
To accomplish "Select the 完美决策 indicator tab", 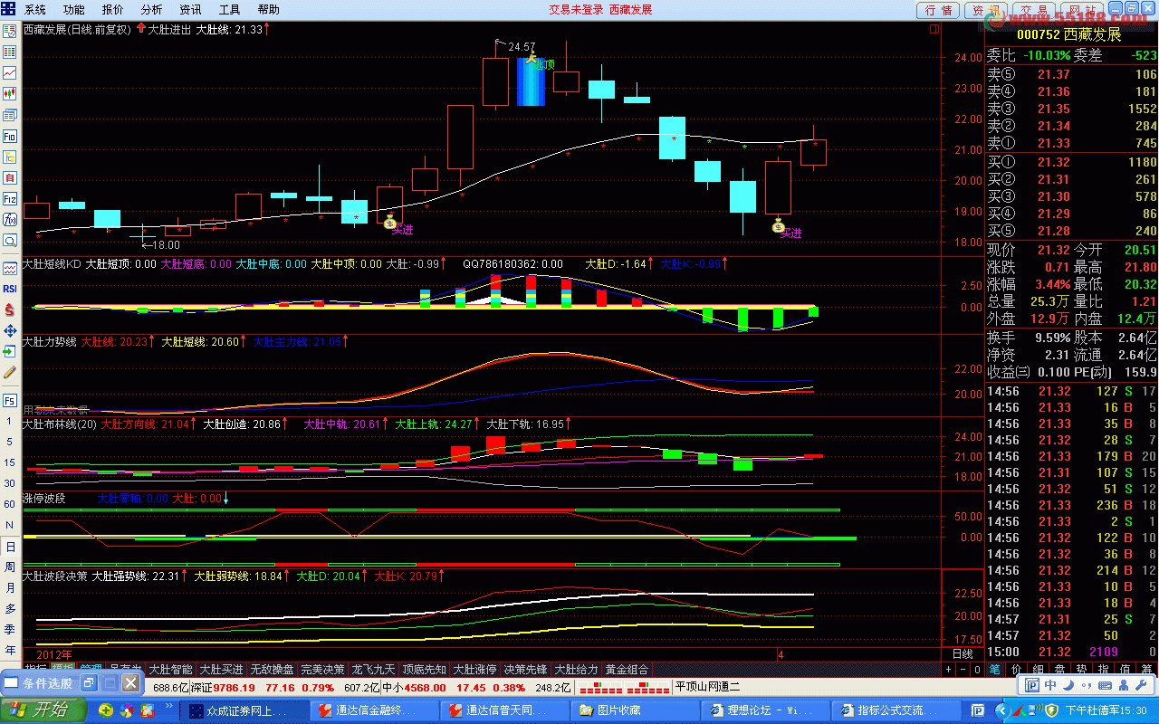I will 322,670.
